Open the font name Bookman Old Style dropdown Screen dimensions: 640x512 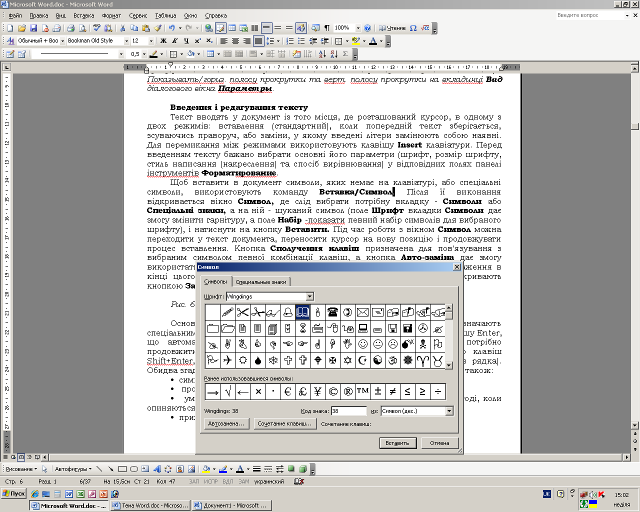[125, 41]
